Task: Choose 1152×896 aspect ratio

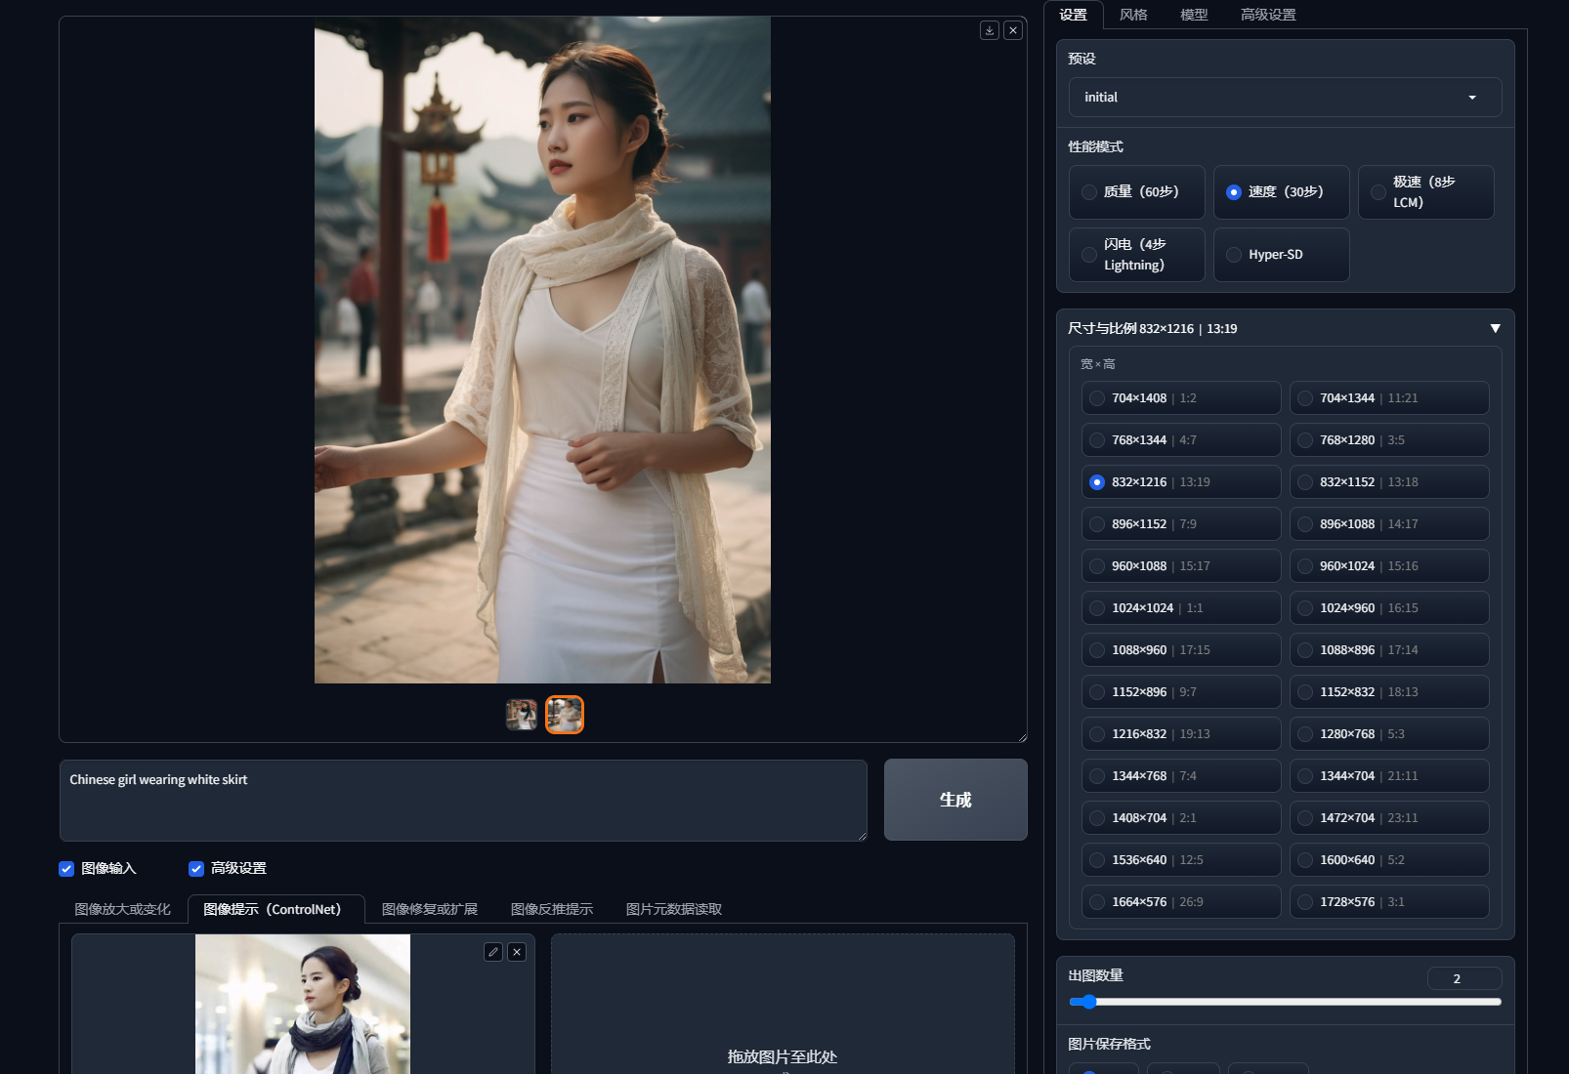Action: point(1181,692)
